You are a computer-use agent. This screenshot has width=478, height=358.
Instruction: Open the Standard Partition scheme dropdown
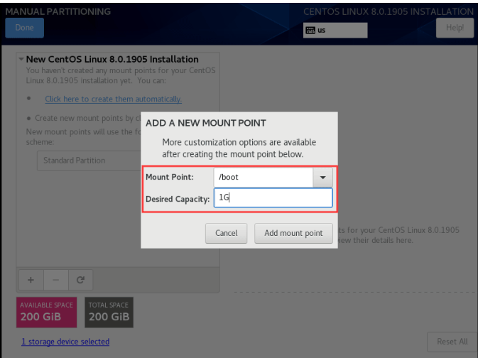pos(85,161)
